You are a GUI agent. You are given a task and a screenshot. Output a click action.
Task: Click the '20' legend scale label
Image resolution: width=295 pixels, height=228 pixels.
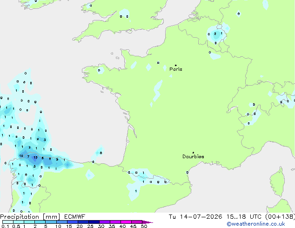click(x=80, y=226)
